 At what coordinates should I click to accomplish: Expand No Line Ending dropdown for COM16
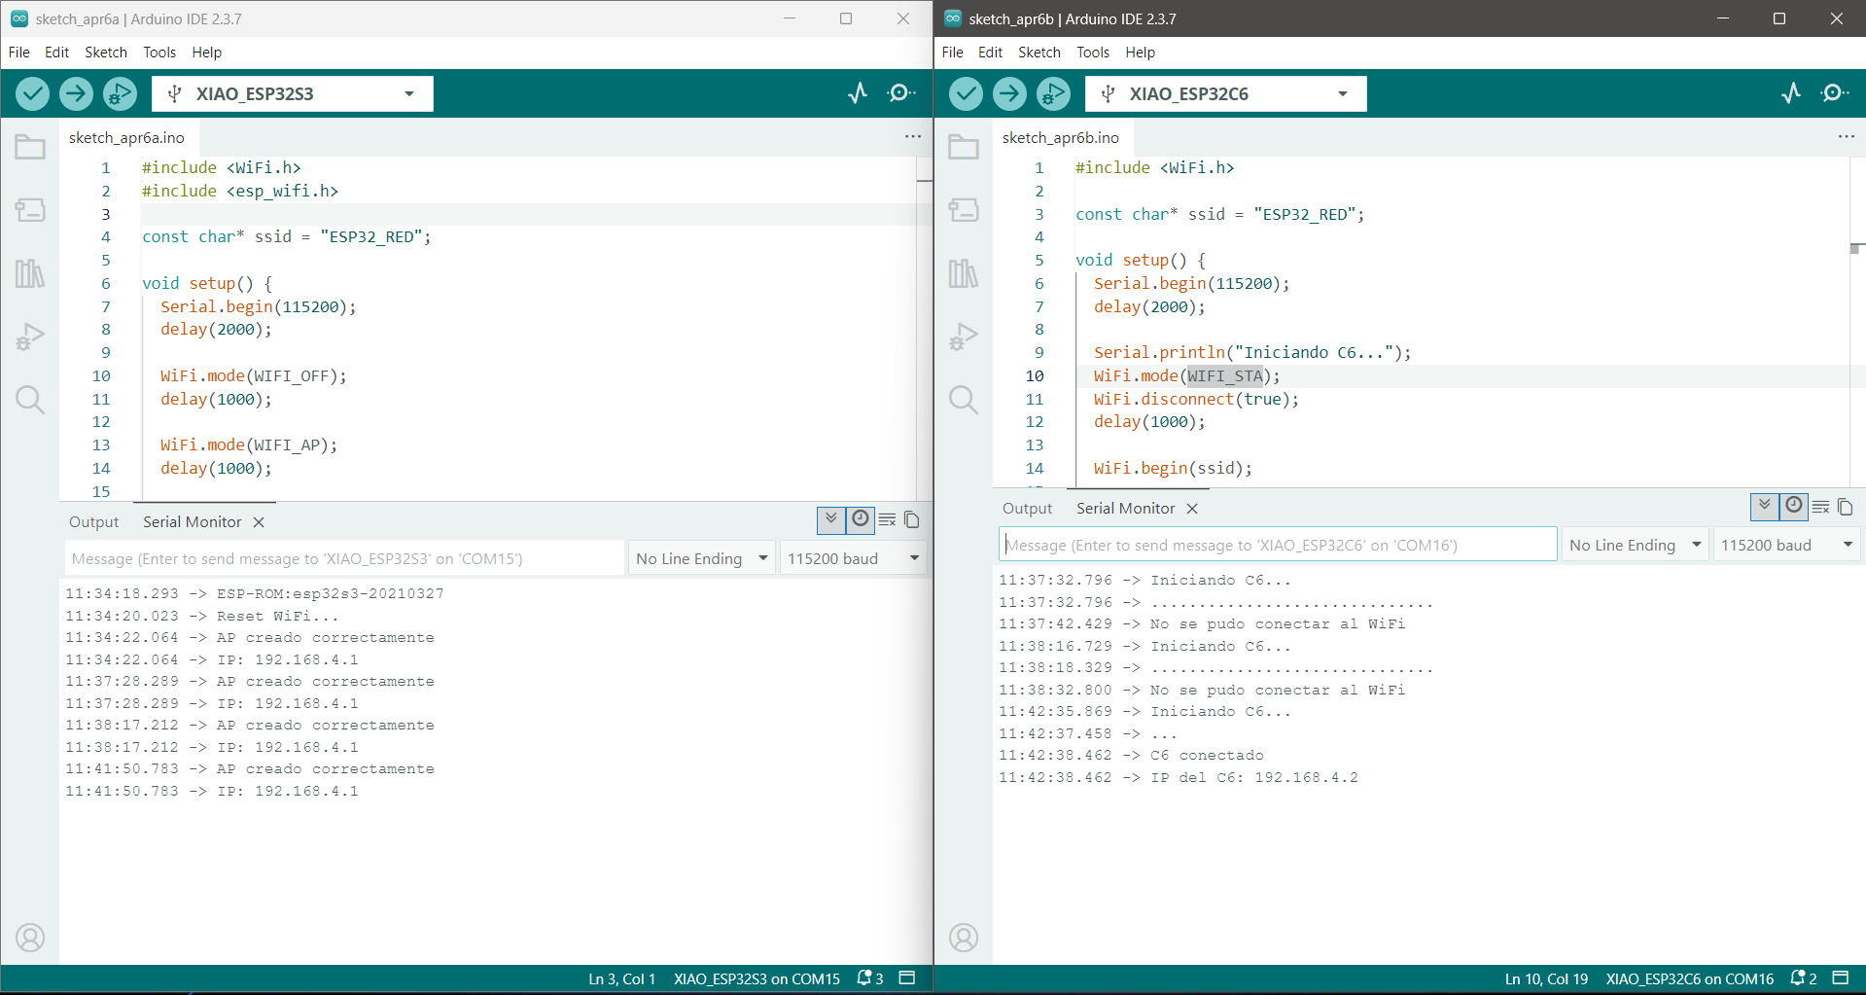click(x=1635, y=545)
